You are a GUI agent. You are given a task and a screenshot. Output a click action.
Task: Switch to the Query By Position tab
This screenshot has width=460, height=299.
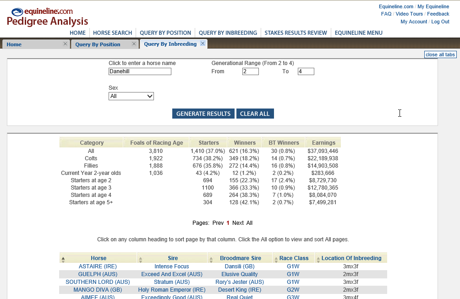98,44
